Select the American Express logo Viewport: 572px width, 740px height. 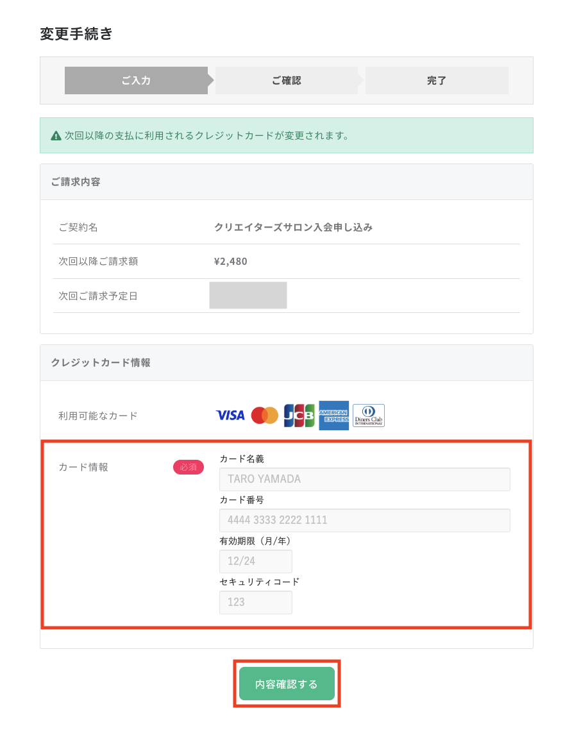(333, 415)
